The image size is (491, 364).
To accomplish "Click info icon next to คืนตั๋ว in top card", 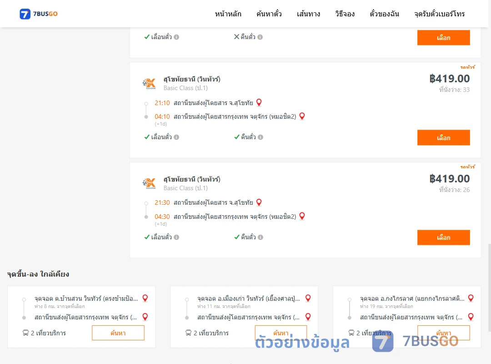I will [260, 37].
